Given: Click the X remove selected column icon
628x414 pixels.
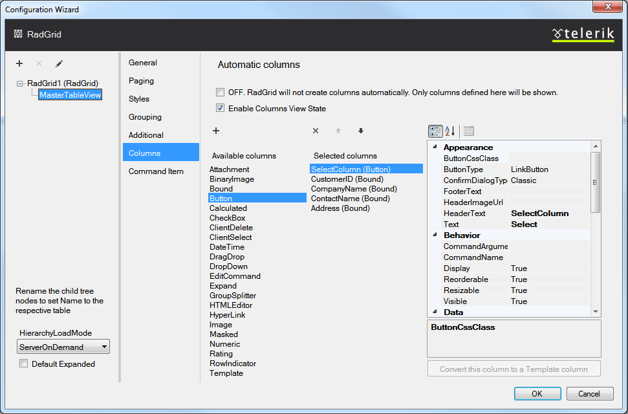Looking at the screenshot, I should pos(316,131).
